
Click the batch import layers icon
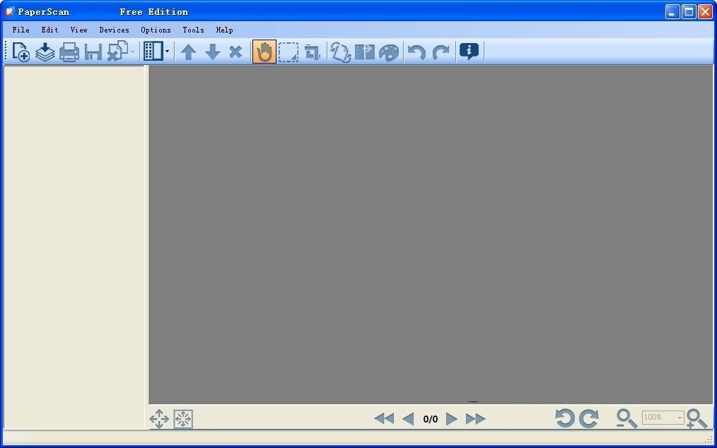coord(45,52)
